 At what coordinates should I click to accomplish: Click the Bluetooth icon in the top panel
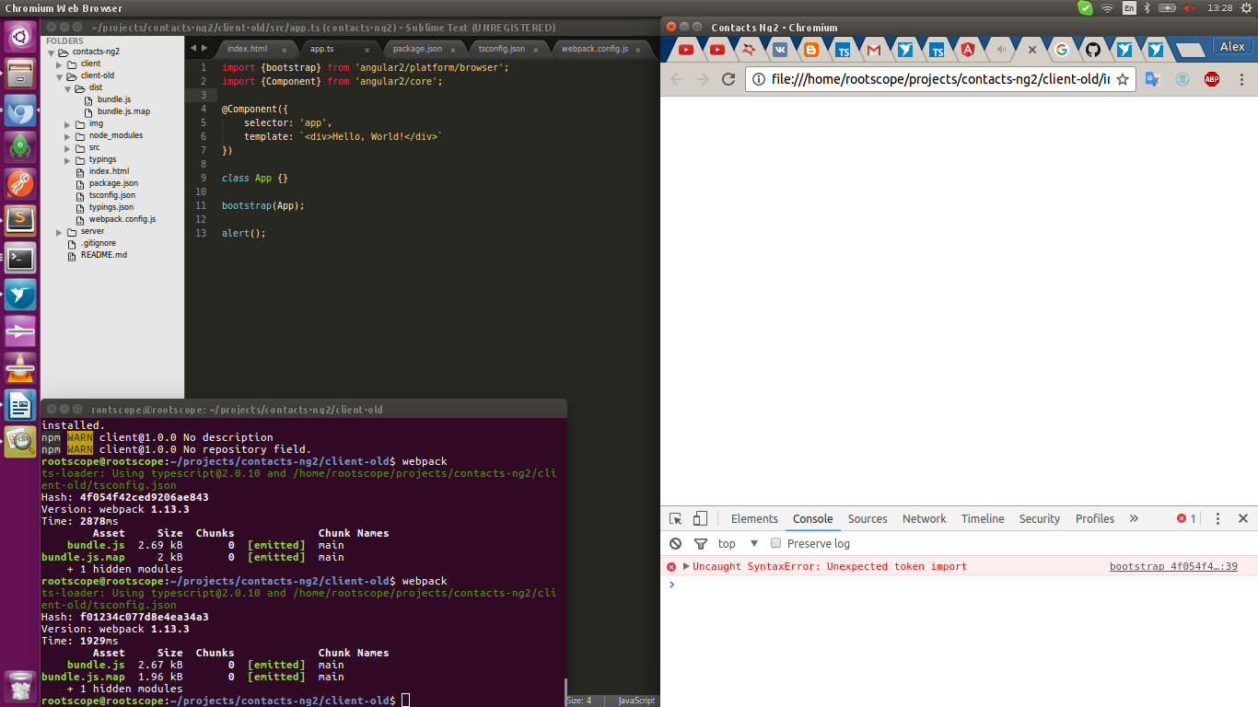pos(1147,7)
